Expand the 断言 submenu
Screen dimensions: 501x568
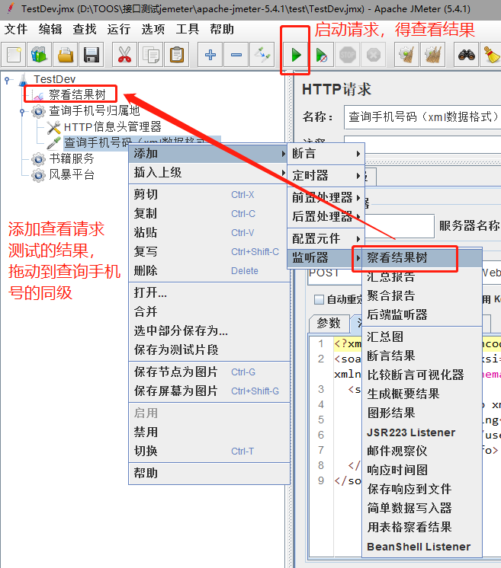click(326, 154)
